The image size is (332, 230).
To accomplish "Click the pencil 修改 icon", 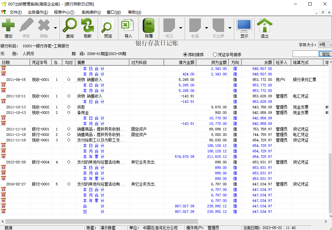I will (x=26, y=25).
